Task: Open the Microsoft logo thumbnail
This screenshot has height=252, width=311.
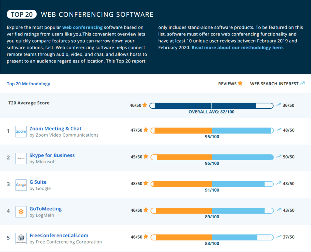Action: 21,158
